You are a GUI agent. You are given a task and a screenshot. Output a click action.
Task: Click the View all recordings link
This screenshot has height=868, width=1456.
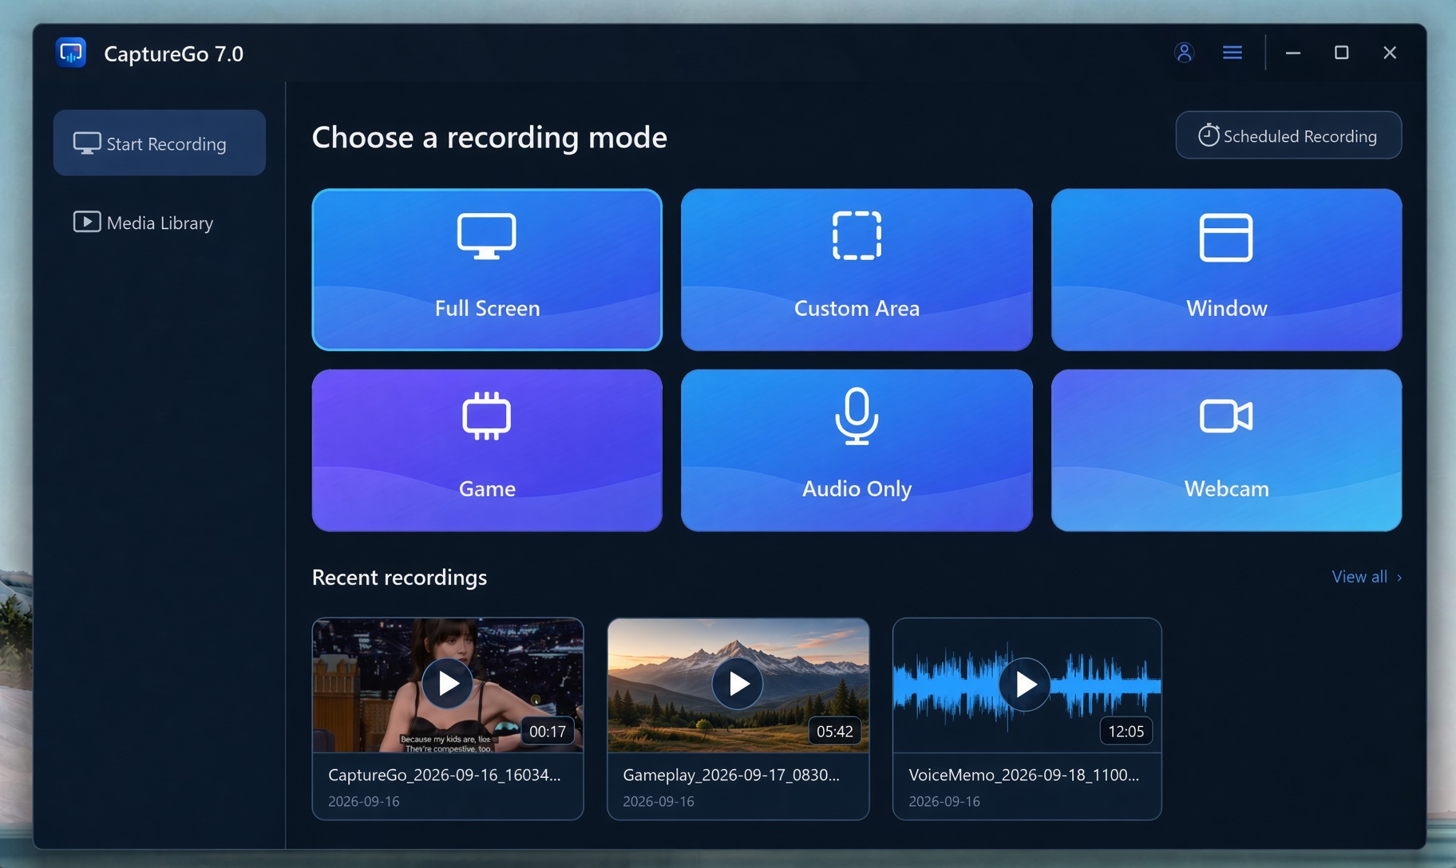pyautogui.click(x=1367, y=577)
